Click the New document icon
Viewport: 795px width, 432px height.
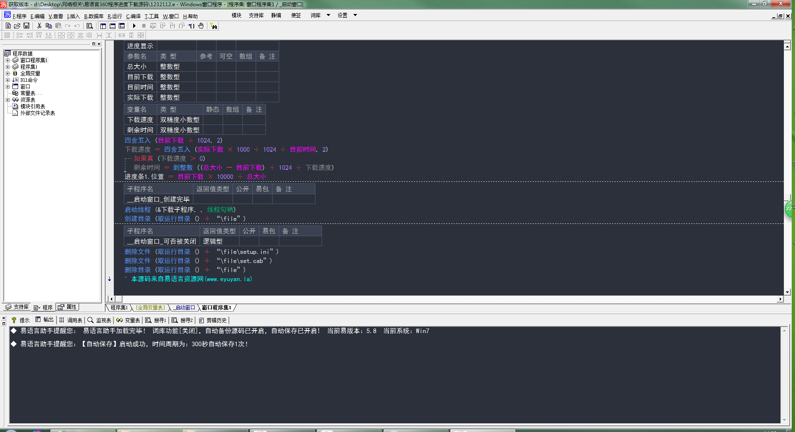tap(8, 26)
